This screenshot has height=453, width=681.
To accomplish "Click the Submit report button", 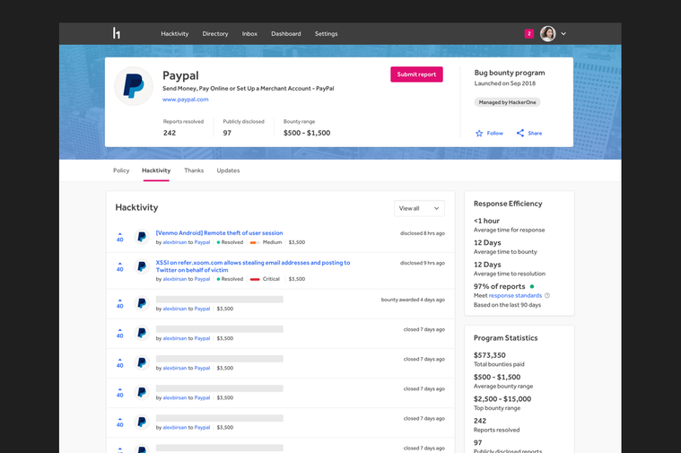I will tap(416, 74).
